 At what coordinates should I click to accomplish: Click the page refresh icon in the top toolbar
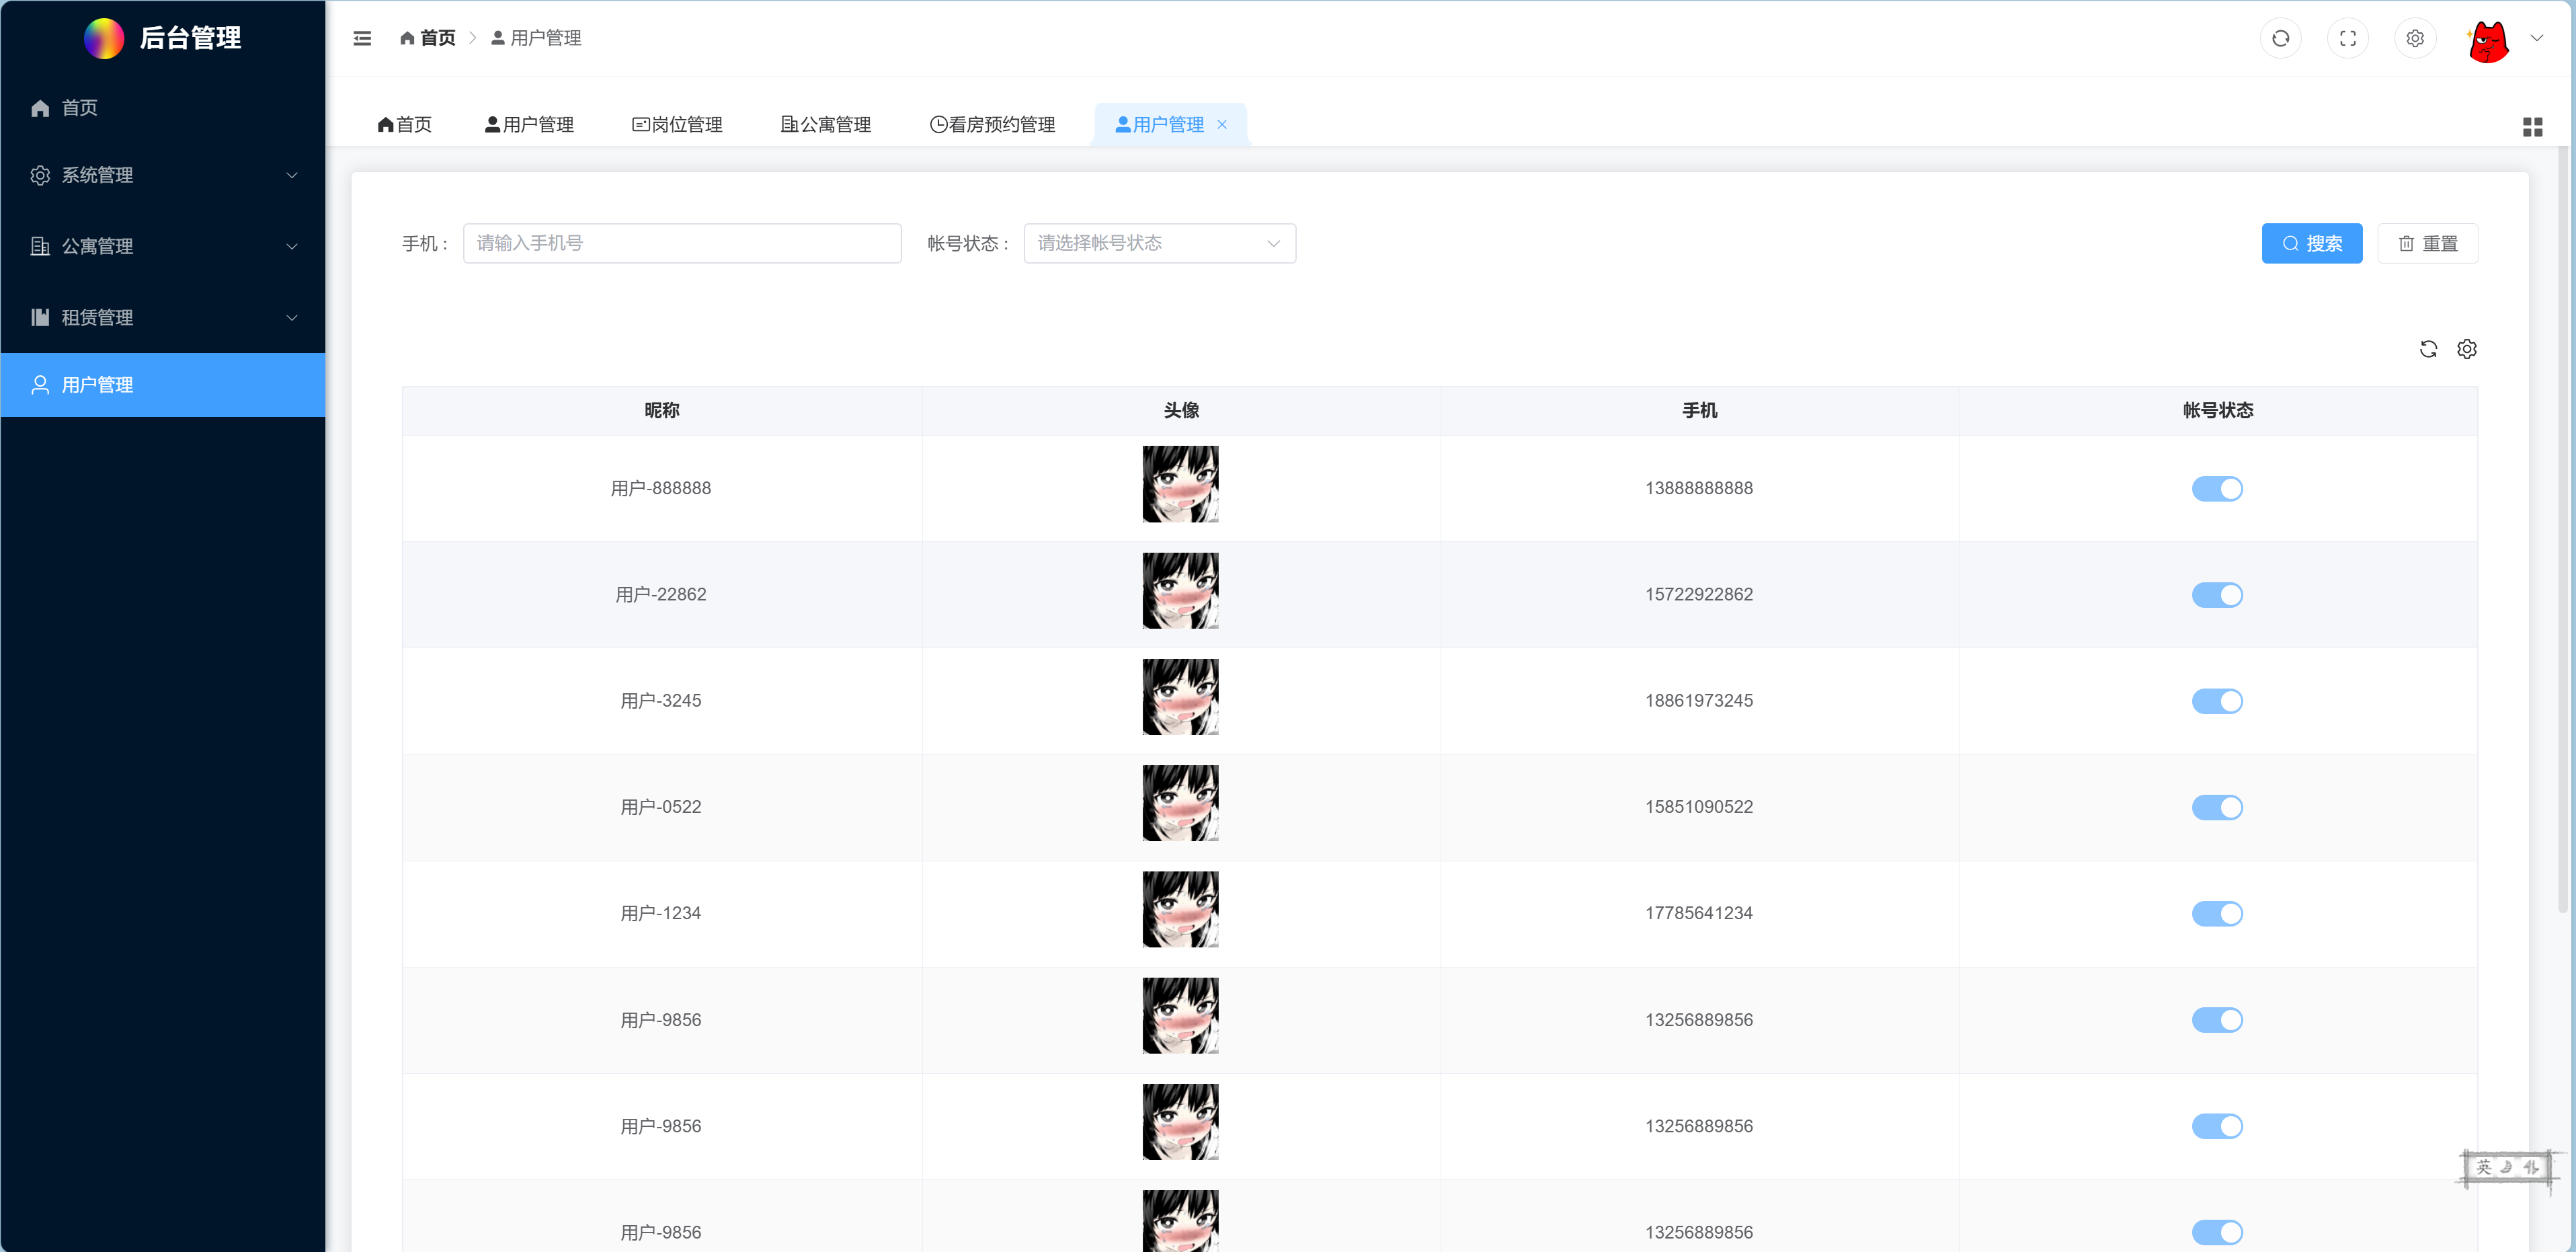click(2281, 38)
